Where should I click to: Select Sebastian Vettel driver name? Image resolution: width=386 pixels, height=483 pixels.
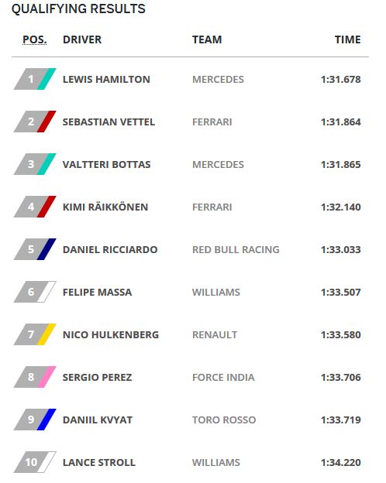109,122
